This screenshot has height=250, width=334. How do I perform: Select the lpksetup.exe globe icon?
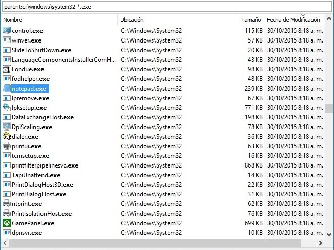coord(7,107)
